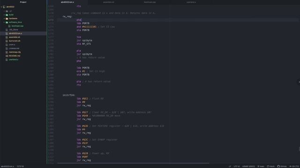Click on the initrf24: label line
Screen dimensions: 300x168
(x=69, y=95)
